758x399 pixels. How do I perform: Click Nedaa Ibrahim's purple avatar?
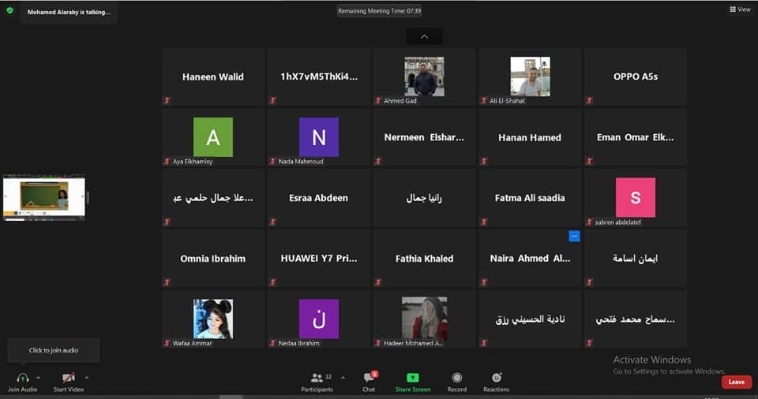319,319
